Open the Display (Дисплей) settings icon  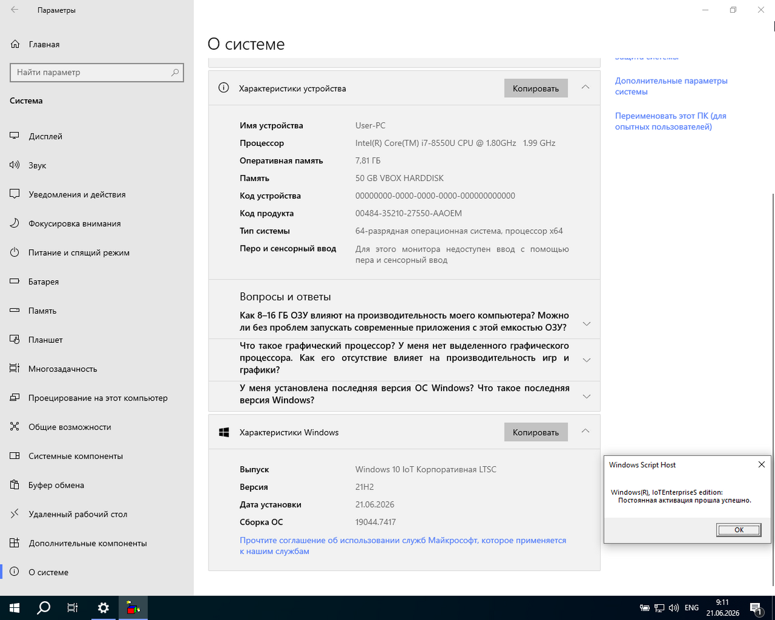[x=15, y=136]
